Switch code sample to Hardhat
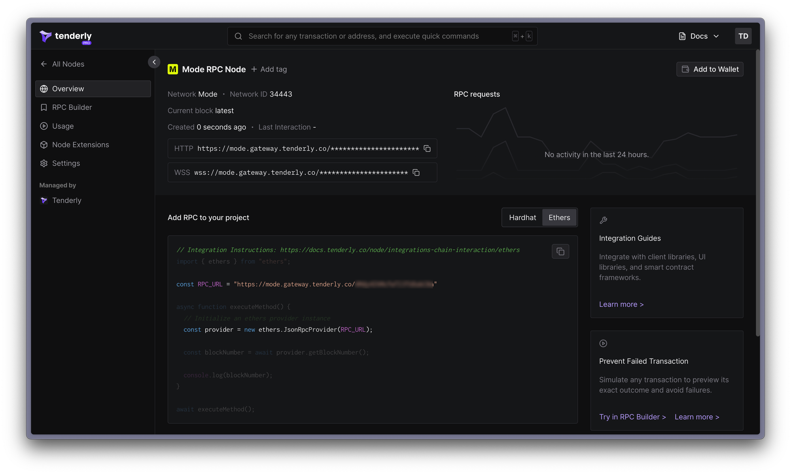This screenshot has height=474, width=791. (x=522, y=217)
